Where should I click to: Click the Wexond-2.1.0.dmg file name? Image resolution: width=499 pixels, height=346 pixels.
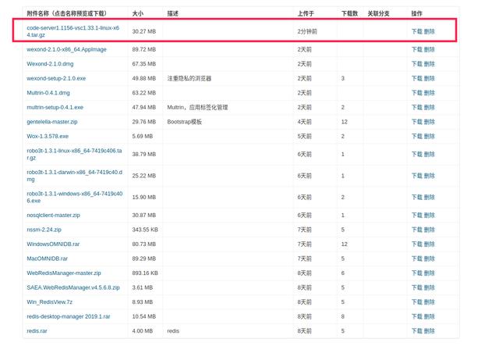[x=50, y=64]
